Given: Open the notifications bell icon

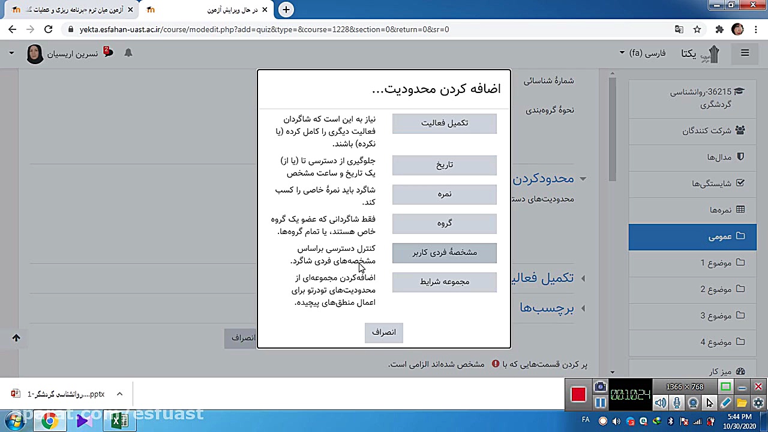Looking at the screenshot, I should click(128, 53).
